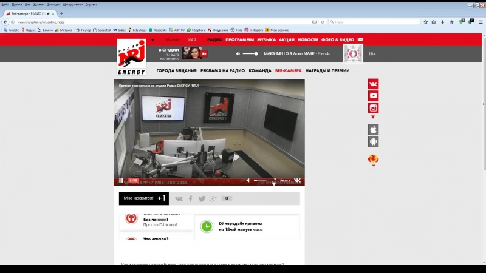
Task: Open the VK social page icon in sidebar
Action: pos(373,84)
